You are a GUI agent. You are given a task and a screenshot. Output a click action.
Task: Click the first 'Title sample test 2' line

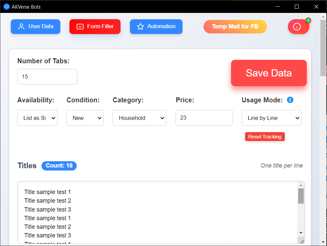47,201
